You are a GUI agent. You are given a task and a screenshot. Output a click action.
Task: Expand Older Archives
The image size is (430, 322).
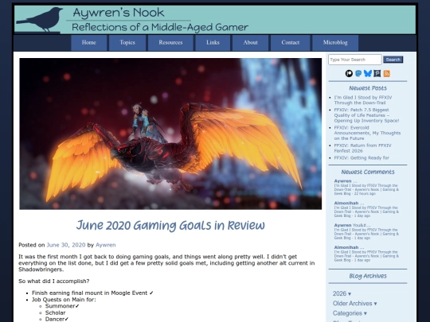354,304
